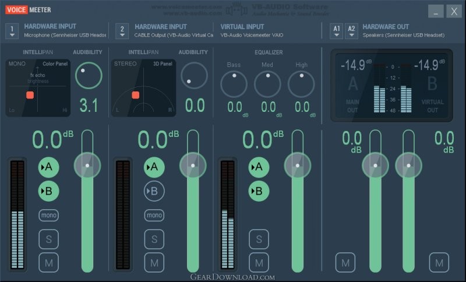Open the A2 output device dropdown
466x282 pixels.
tap(351, 31)
